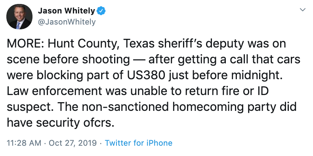Viewport: 313px width, 156px height.
Task: Visit the @JasonWhitely handle
Action: tap(67, 22)
